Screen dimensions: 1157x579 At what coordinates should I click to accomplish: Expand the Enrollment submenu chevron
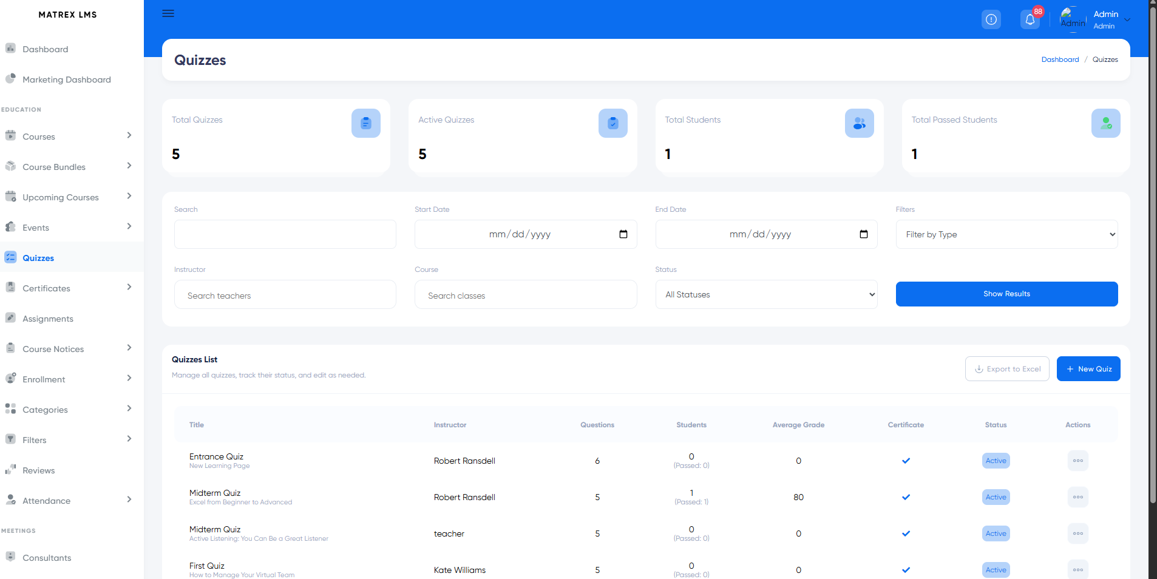pos(129,378)
